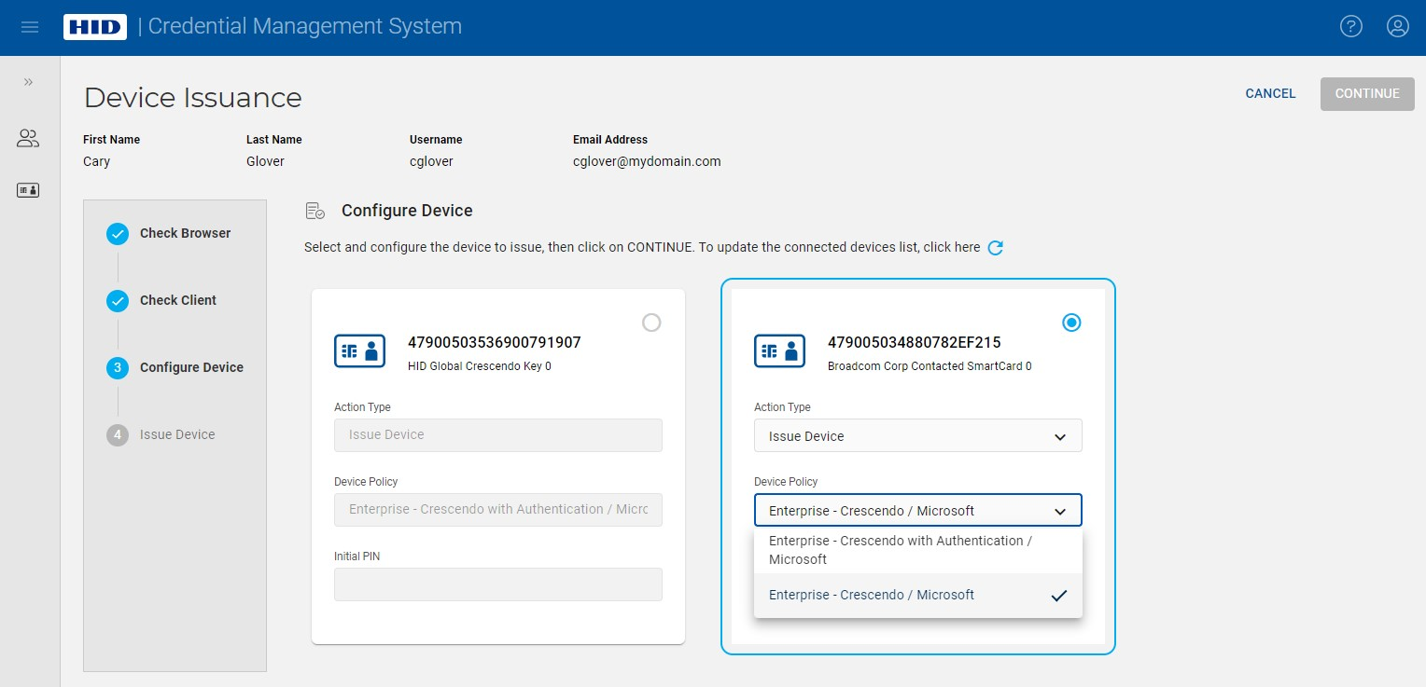Open the Users section in sidebar
Image resolution: width=1426 pixels, height=687 pixels.
[28, 139]
